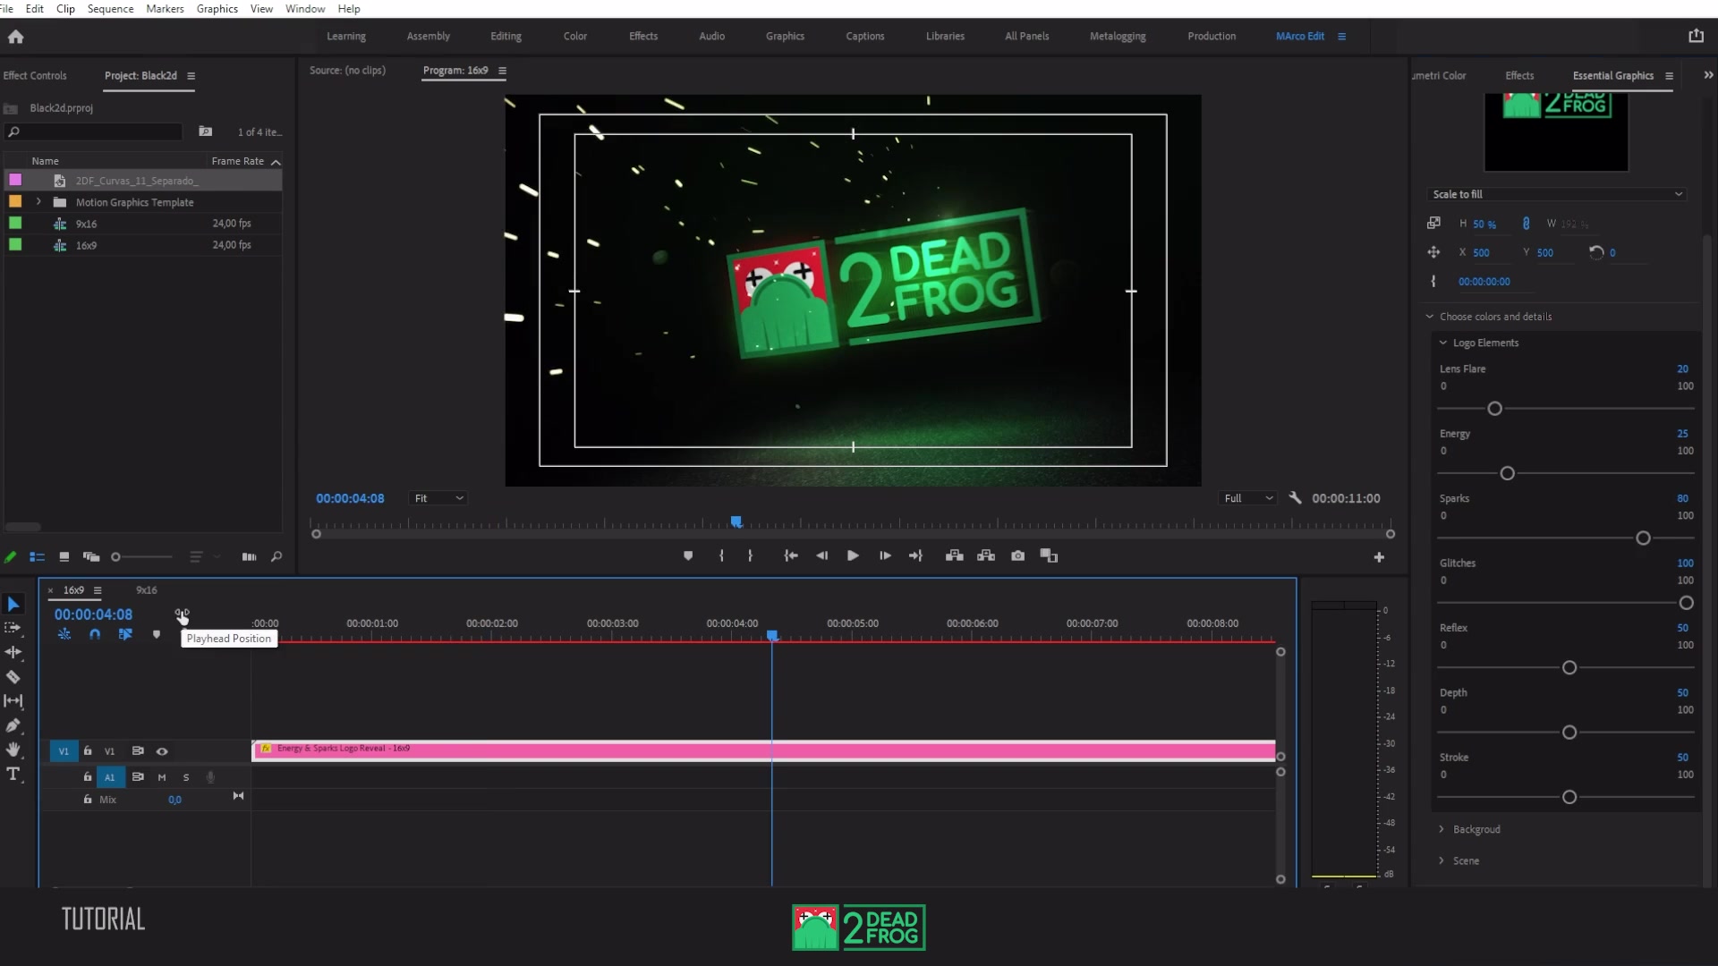Image resolution: width=1718 pixels, height=966 pixels.
Task: Select the Pen tool
Action: 13,725
